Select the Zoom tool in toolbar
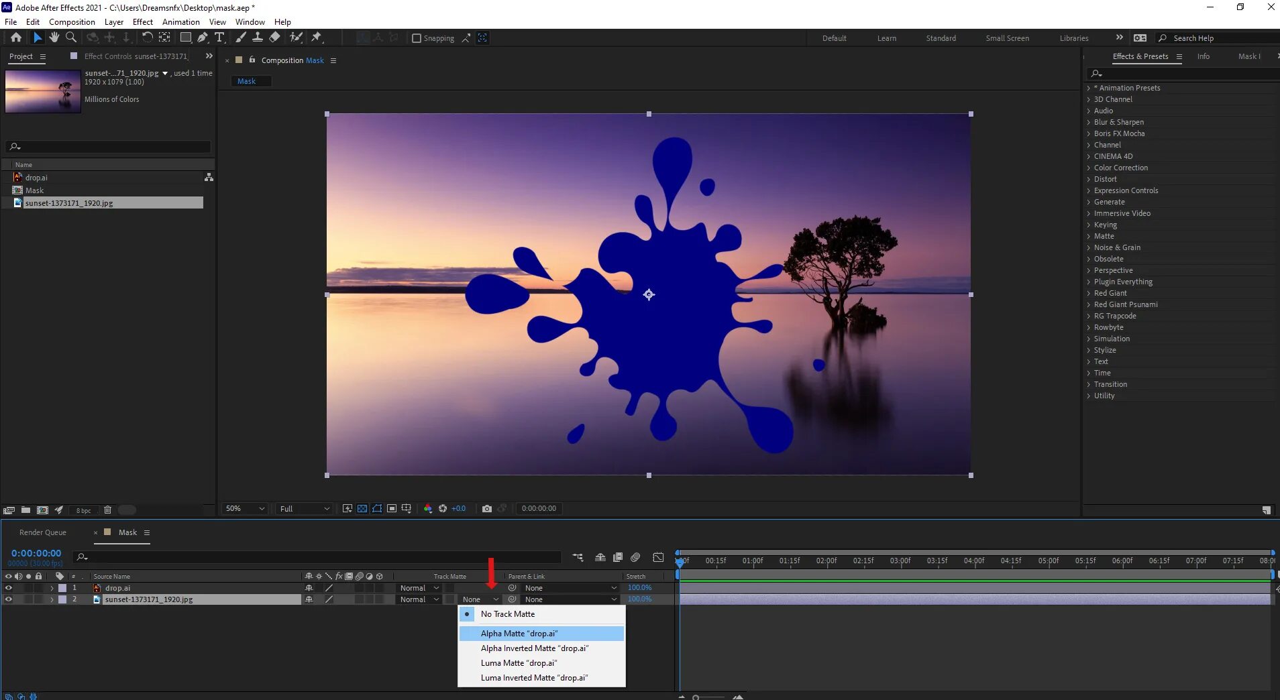This screenshot has width=1280, height=700. (71, 38)
